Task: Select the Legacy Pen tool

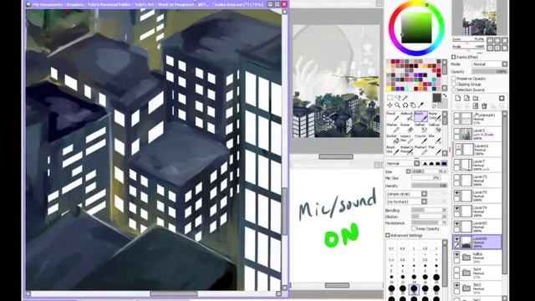Action: pos(406,140)
